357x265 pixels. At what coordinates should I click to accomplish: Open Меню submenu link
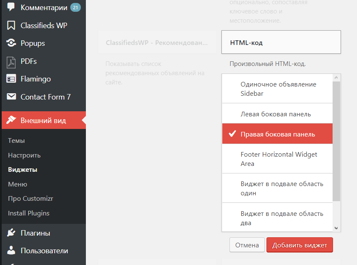click(18, 184)
